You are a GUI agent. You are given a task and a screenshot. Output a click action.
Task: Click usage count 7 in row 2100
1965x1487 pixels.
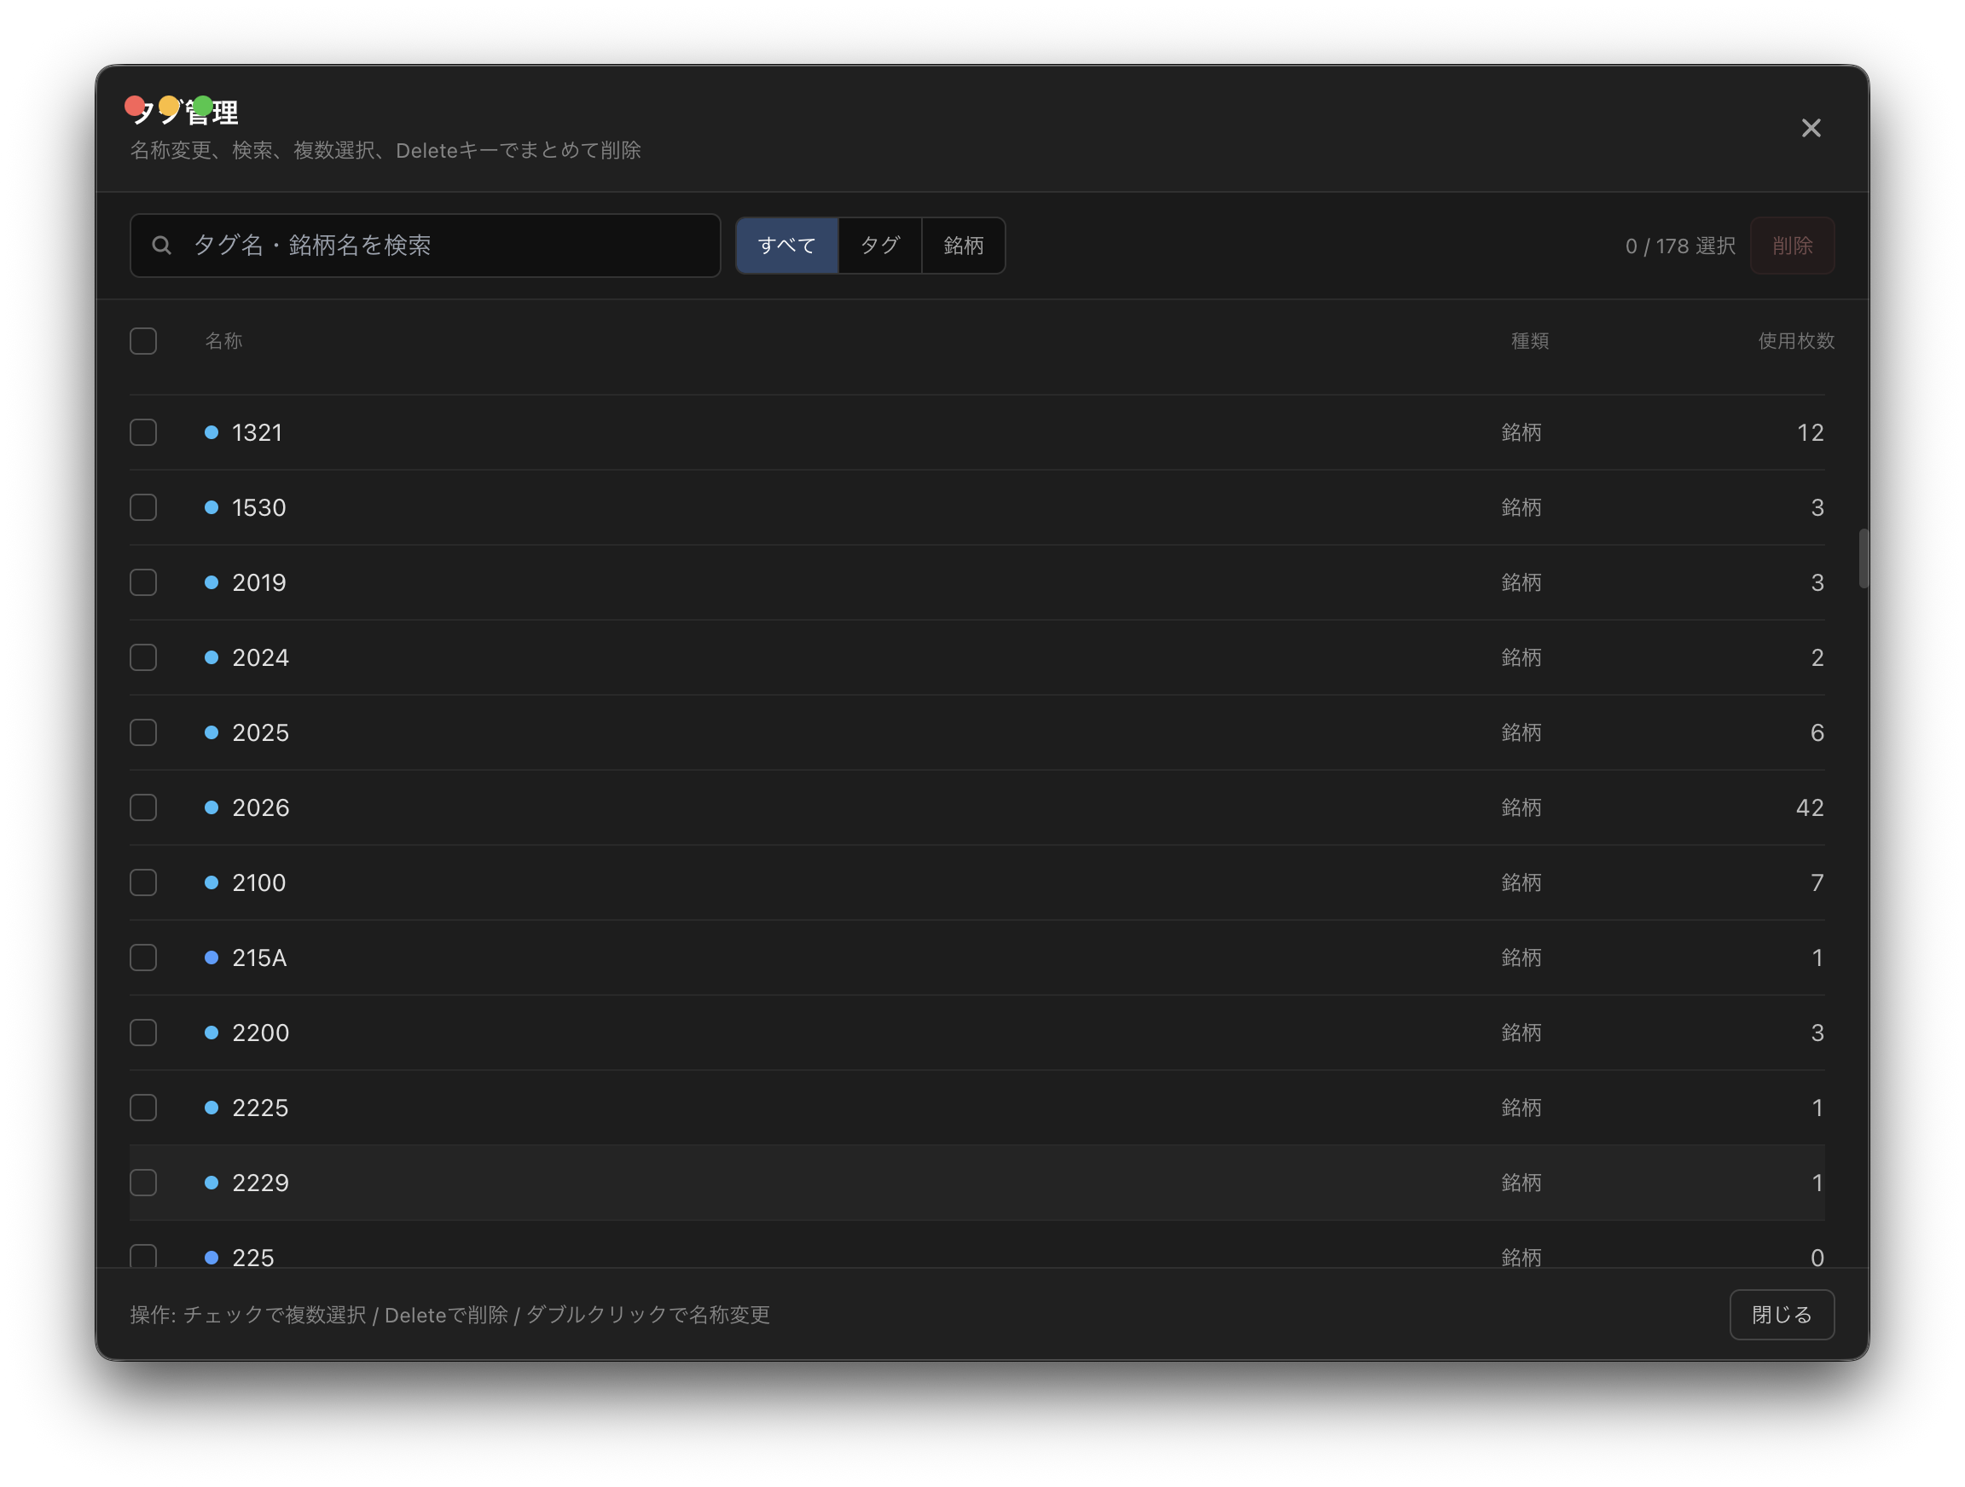tap(1817, 883)
